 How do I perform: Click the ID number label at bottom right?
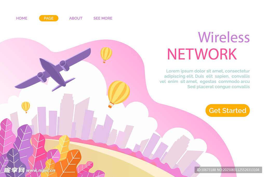pos(228,170)
